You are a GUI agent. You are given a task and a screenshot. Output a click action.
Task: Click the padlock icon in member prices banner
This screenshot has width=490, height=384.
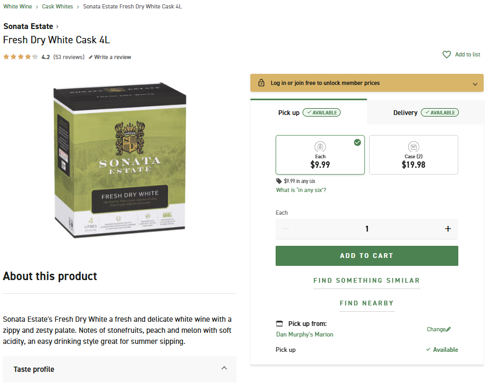[x=261, y=83]
